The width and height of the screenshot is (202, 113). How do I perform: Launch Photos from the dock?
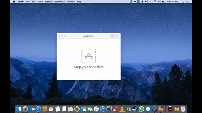pyautogui.click(x=77, y=109)
